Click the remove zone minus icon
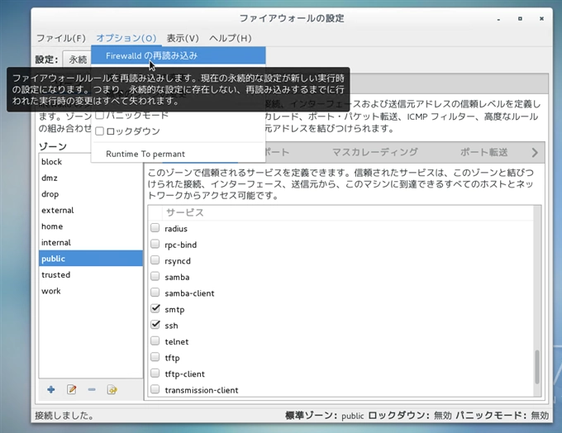This screenshot has width=562, height=433. (x=92, y=390)
